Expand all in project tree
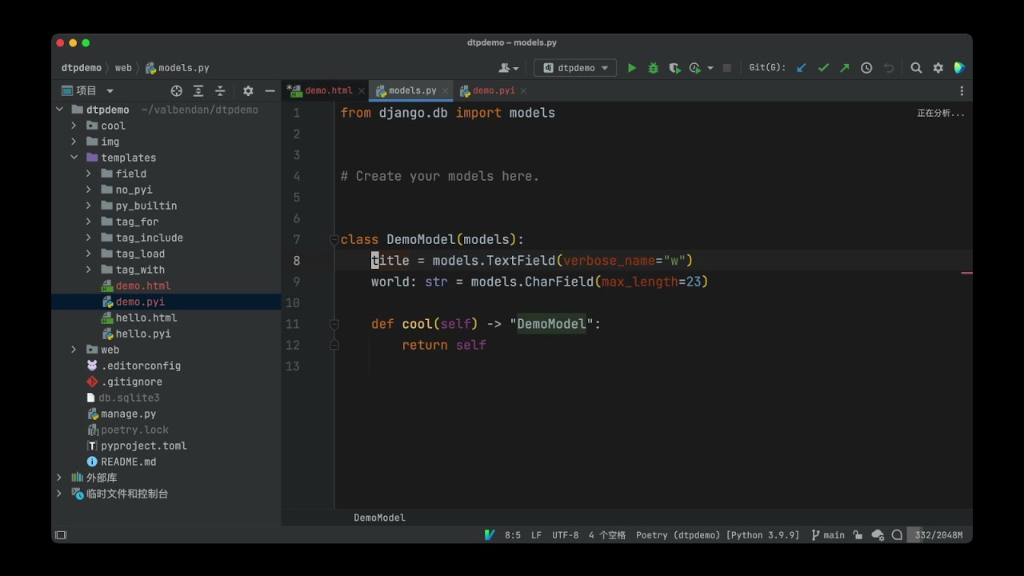 [198, 90]
